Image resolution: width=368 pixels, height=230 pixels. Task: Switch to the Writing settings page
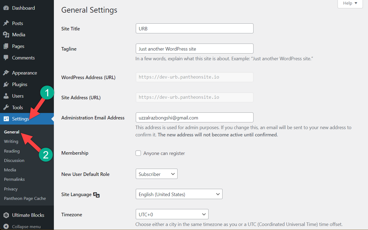click(x=11, y=141)
